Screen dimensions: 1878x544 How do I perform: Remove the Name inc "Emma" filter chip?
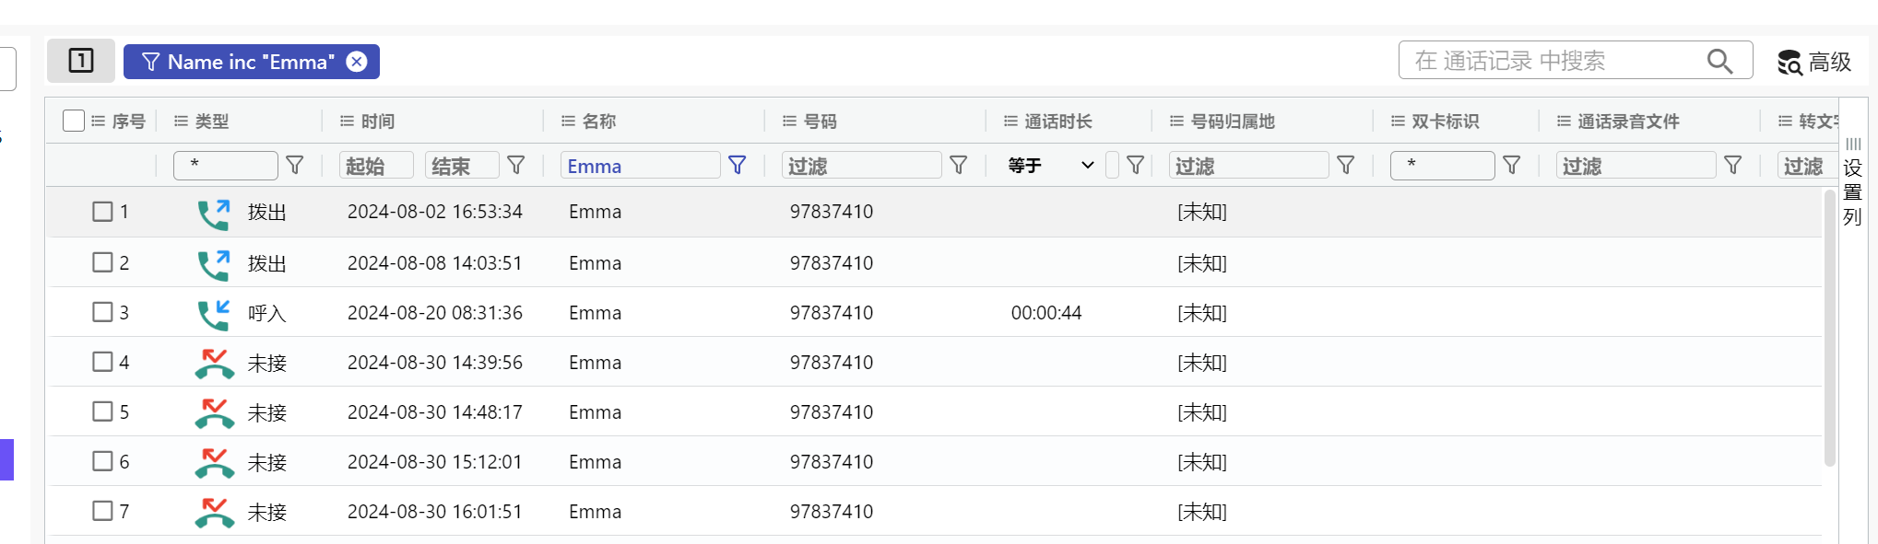click(x=356, y=62)
